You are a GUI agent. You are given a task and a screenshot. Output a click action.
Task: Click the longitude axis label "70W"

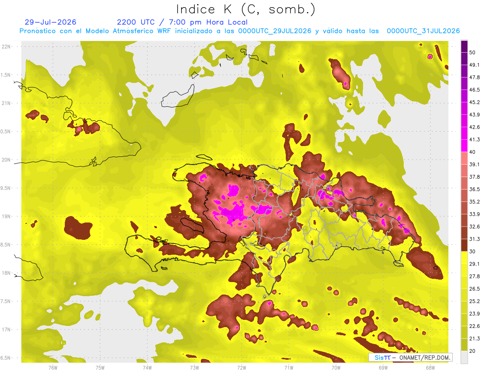coord(336,367)
